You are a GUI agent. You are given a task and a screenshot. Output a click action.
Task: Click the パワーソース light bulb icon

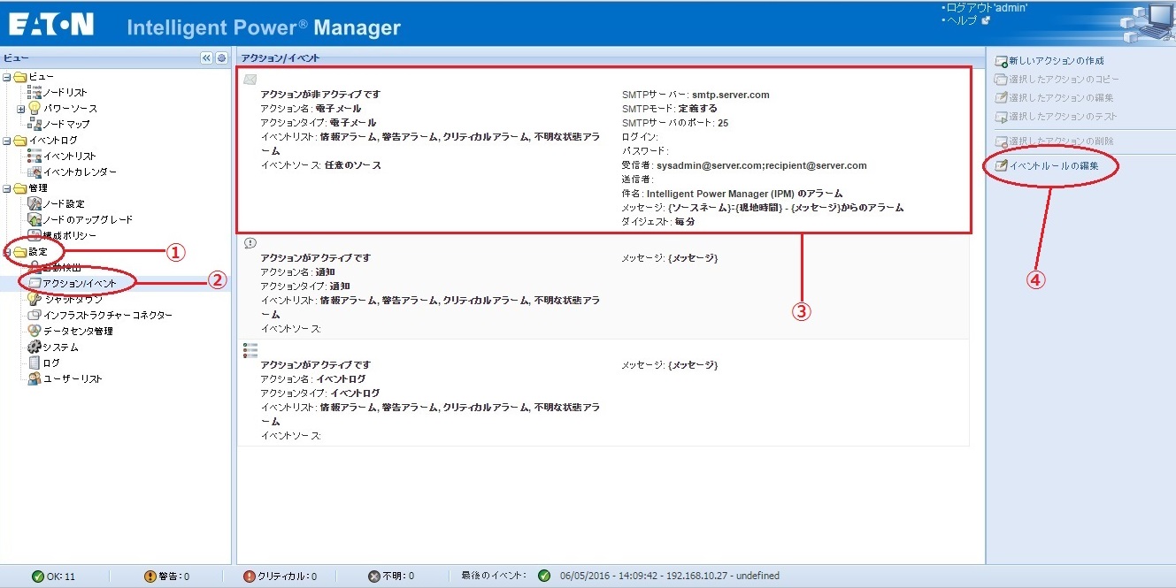tap(35, 108)
